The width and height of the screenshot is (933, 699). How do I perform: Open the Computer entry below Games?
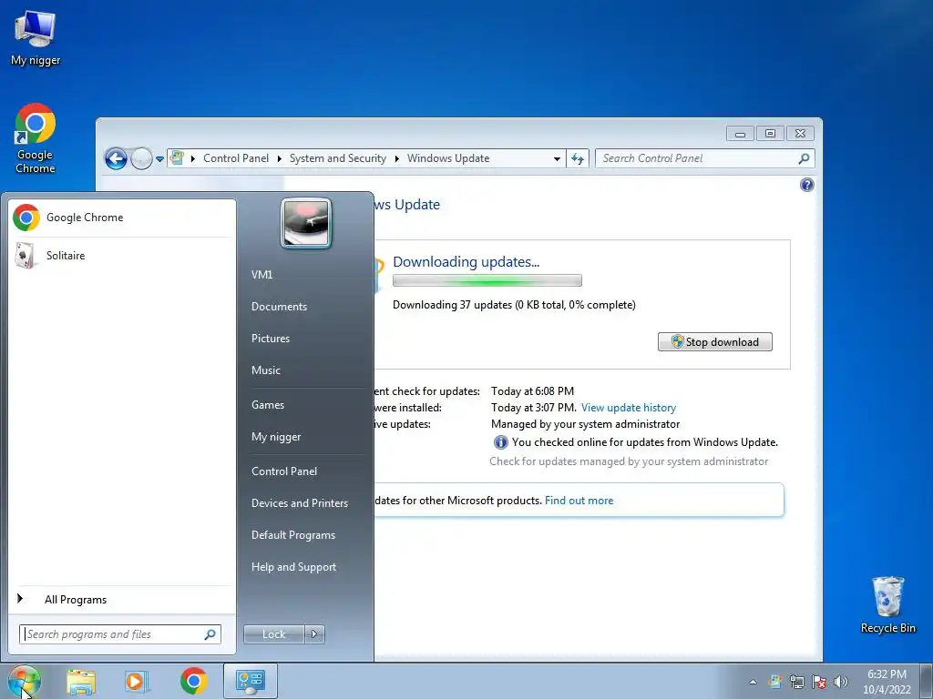point(276,437)
